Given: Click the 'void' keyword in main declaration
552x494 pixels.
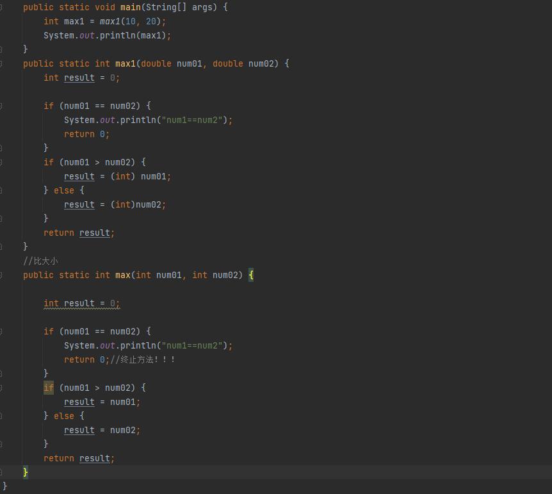Looking at the screenshot, I should [104, 7].
